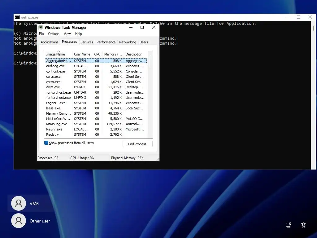This screenshot has height=238, width=317.
Task: Click the DWM-3 user name cell
Action: coord(80,87)
